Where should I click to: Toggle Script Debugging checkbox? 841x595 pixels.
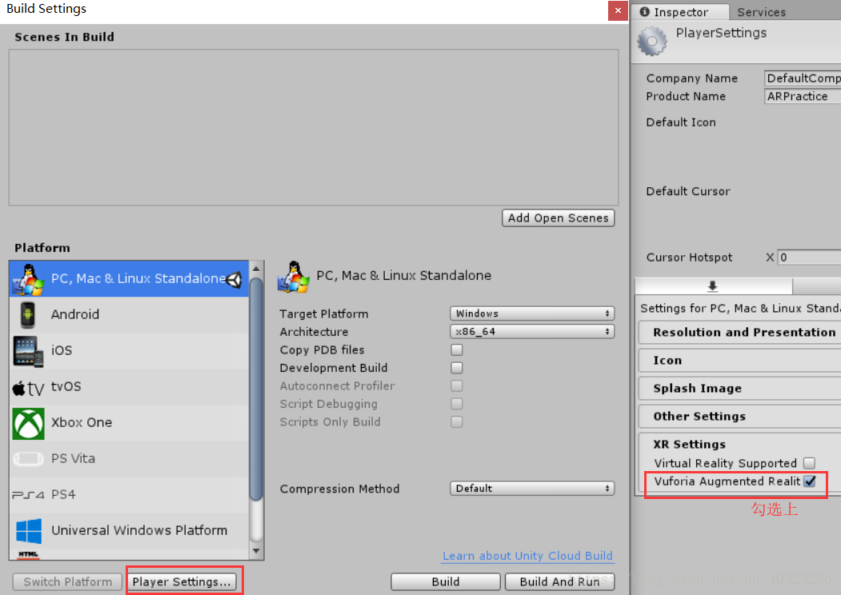point(456,404)
